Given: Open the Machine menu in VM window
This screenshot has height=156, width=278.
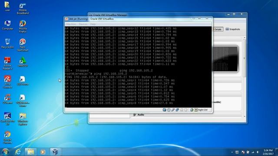Looking at the screenshot, I should [71, 24].
